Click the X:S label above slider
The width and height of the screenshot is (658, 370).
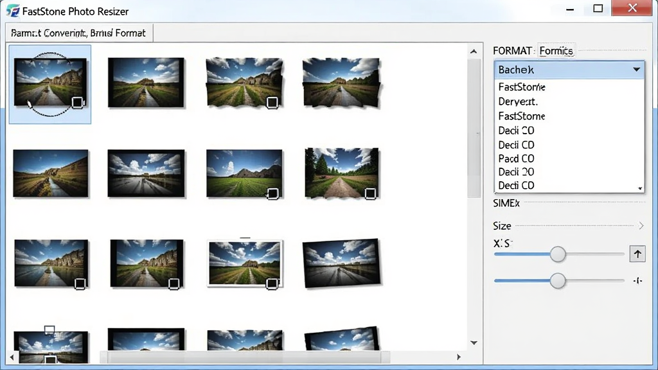point(502,243)
